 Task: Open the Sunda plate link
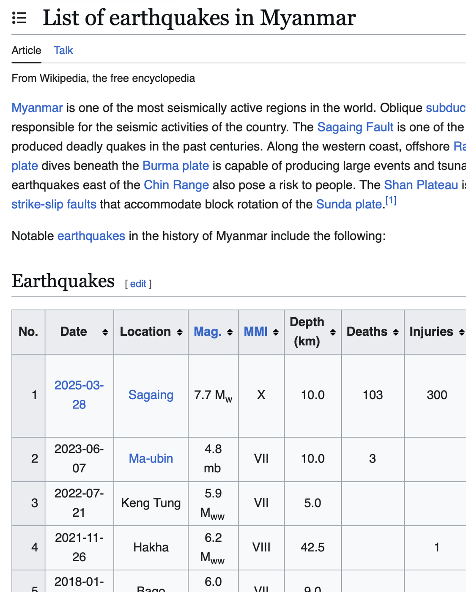[349, 205]
